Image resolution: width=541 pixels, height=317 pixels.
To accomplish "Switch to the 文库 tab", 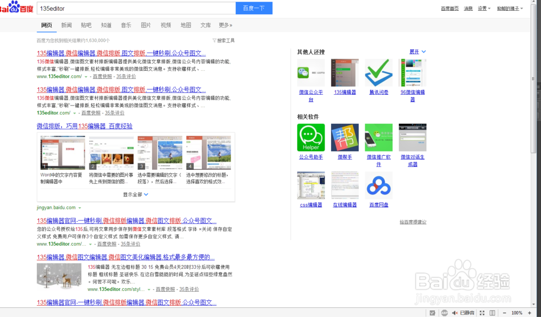I will [x=205, y=25].
